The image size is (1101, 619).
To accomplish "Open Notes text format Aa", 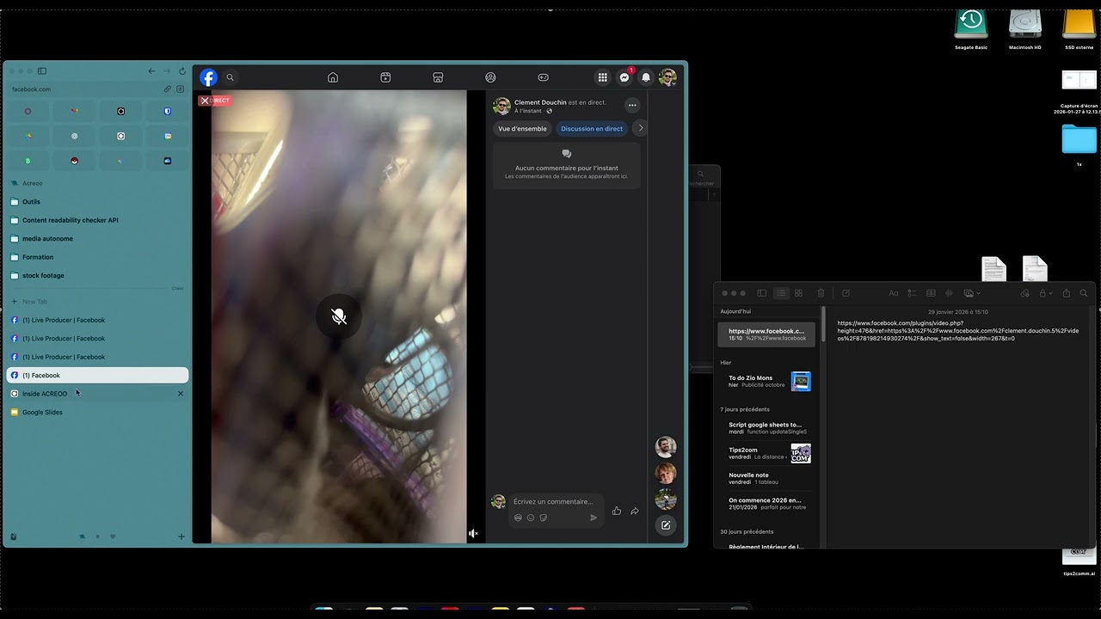I will point(893,293).
